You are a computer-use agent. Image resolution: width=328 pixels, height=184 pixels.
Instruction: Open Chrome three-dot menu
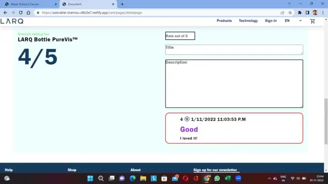coord(323,13)
